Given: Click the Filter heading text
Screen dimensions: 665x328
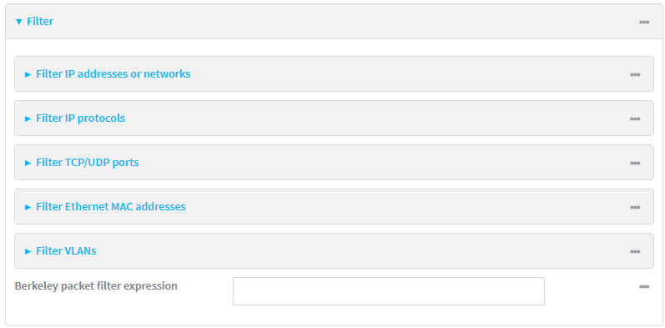Looking at the screenshot, I should point(40,21).
